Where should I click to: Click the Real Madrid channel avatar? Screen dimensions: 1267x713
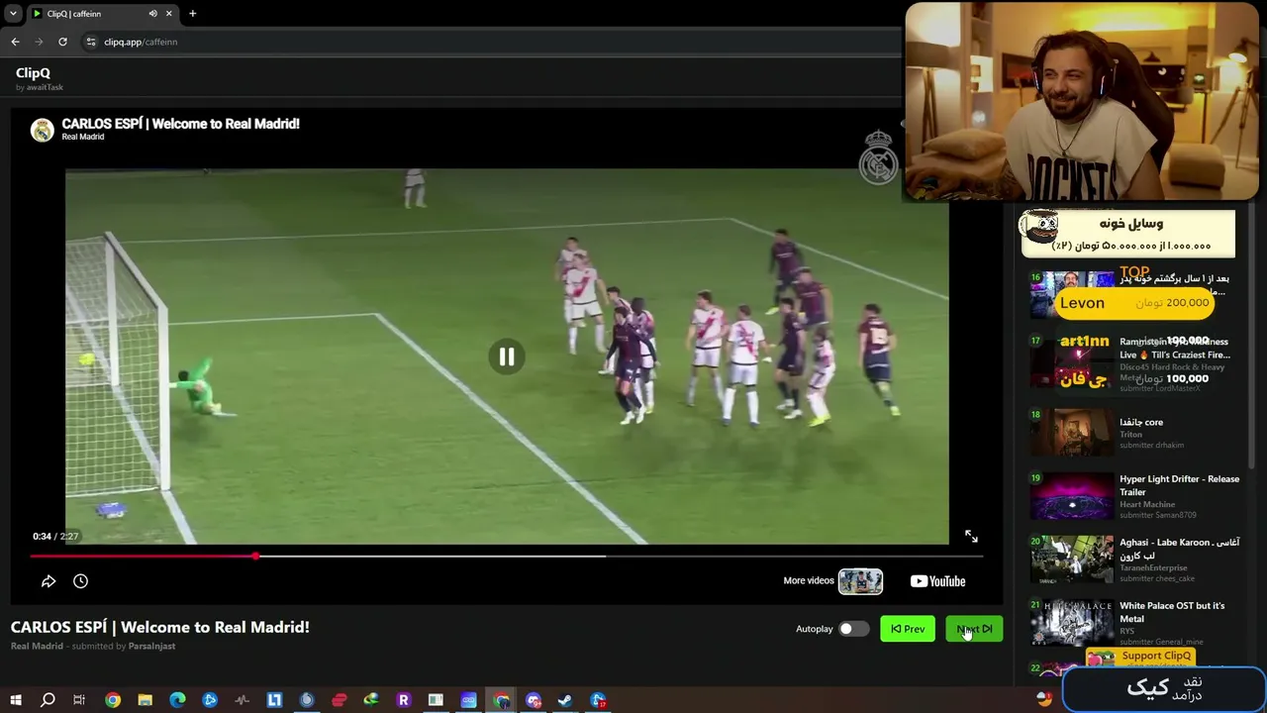pyautogui.click(x=42, y=130)
